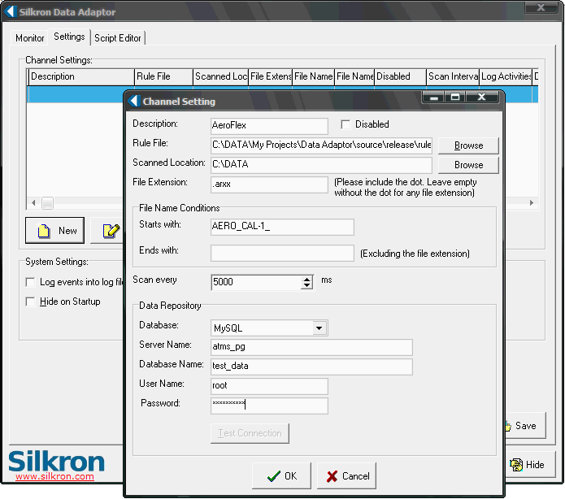565x499 pixels.
Task: Click the Scanned Loc column header
Action: point(220,76)
